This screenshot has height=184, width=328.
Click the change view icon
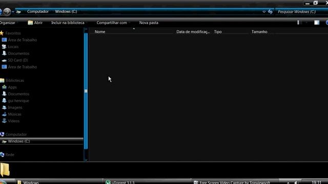click(x=299, y=22)
